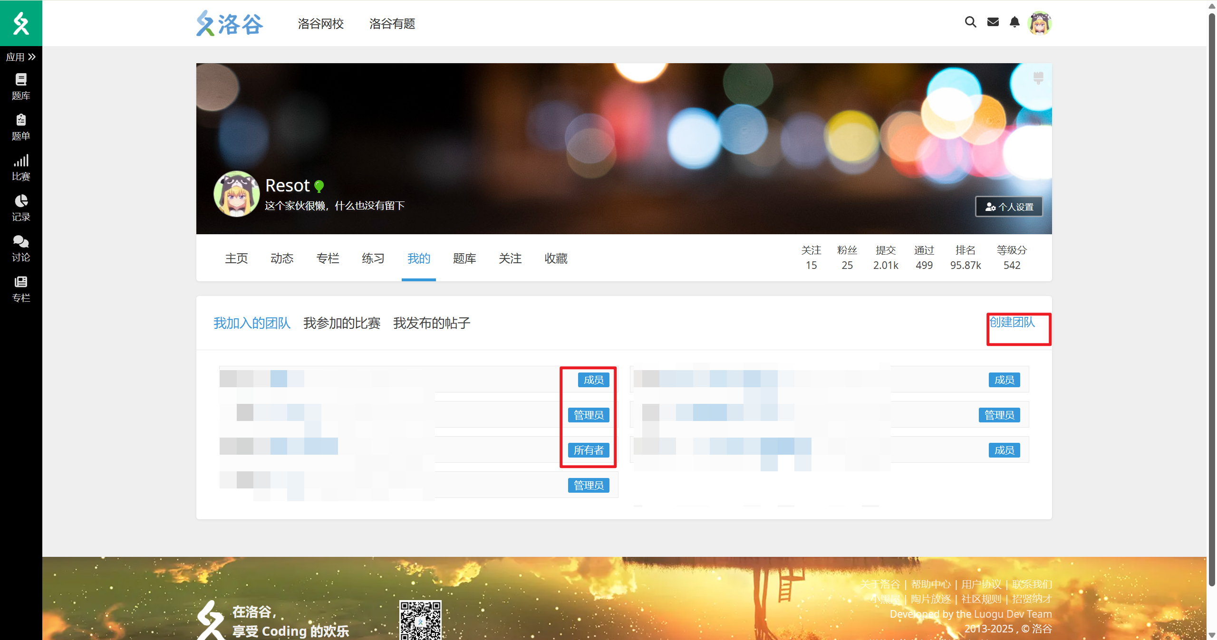Click 洛谷网校 in the top navigation
This screenshot has width=1217, height=640.
(320, 24)
